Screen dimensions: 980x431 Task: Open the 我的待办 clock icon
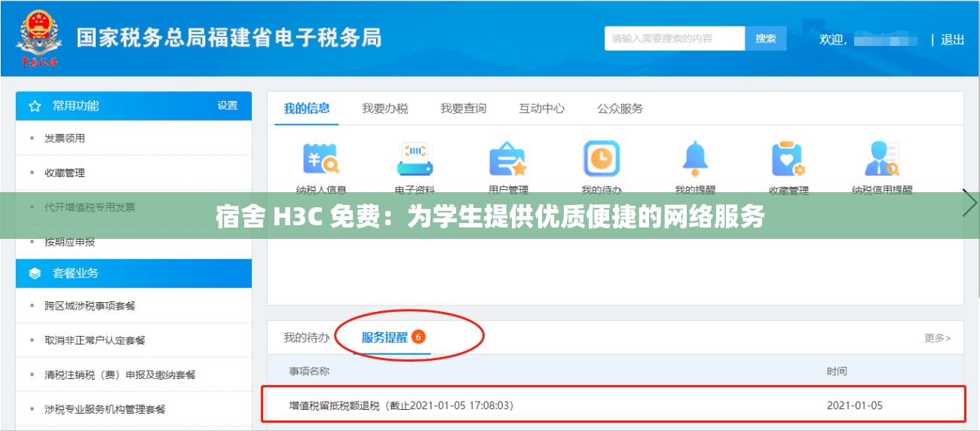[x=602, y=159]
